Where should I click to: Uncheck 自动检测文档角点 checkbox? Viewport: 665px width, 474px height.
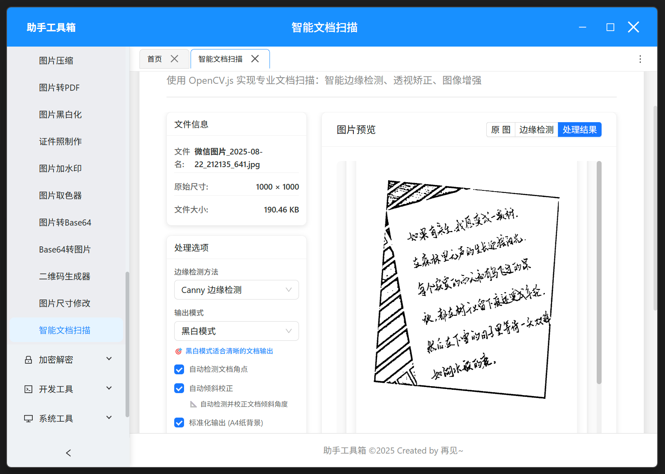[x=179, y=369]
